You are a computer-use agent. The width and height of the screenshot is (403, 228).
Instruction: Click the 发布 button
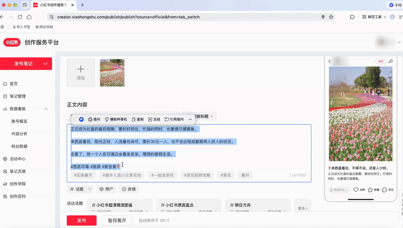coord(82,220)
